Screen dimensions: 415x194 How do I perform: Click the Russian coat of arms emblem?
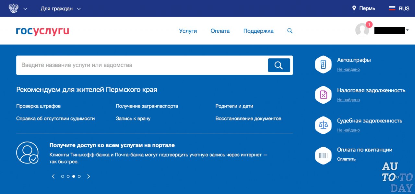[x=13, y=8]
